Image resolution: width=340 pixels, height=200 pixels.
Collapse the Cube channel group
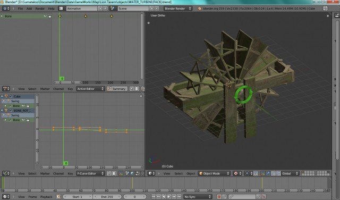pos(2,96)
